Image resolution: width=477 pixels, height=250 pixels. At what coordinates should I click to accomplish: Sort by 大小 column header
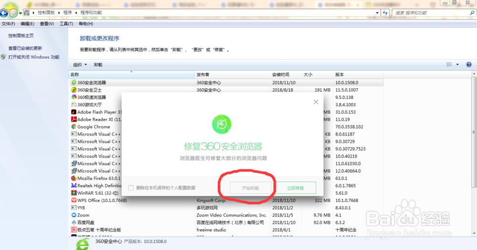pos(317,74)
